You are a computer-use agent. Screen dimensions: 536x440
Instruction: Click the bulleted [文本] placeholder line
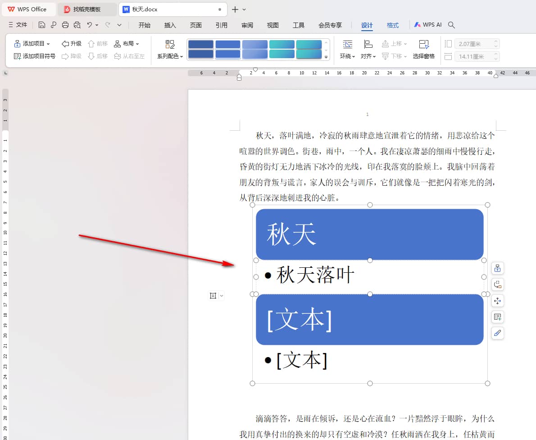296,360
